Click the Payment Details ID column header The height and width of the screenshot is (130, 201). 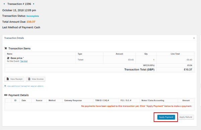[15, 101]
